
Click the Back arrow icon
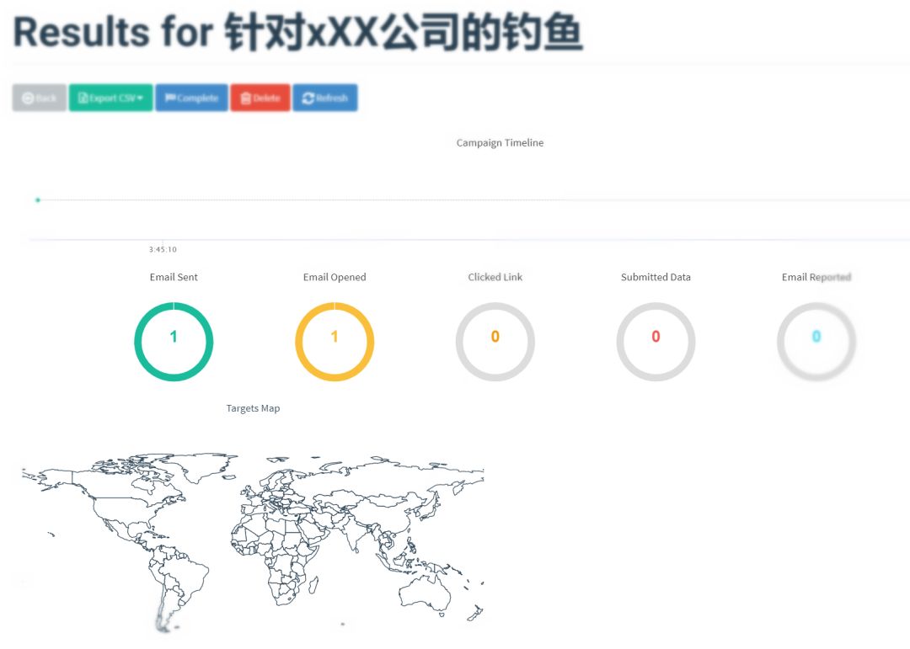[x=27, y=98]
